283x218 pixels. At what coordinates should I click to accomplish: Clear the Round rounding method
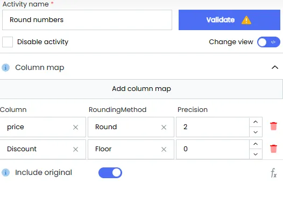point(164,127)
